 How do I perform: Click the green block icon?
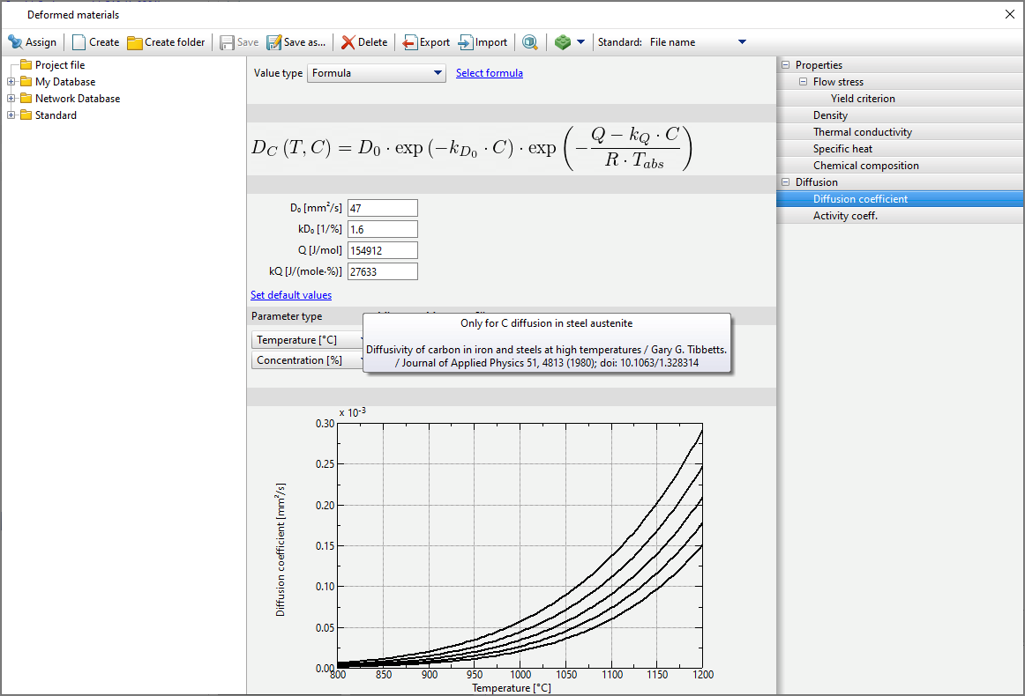[x=563, y=42]
